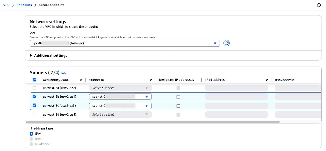Image resolution: width=326 pixels, height=151 pixels.
Task: Click the horizontal scrollbar under the subnets table
Action: pos(153,122)
